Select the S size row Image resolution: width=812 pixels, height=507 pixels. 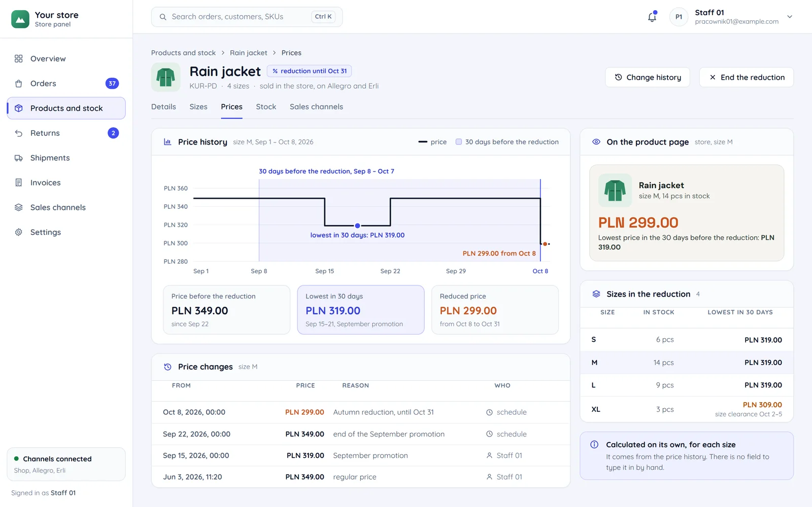click(x=687, y=340)
